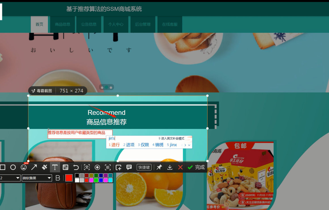Choose IME candidate 仅限
The image size is (329, 210).
tap(143, 145)
